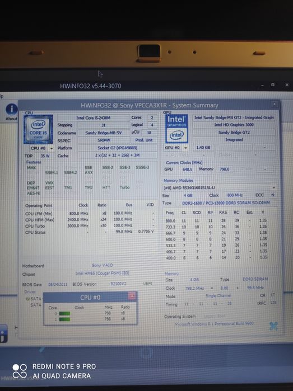Image resolution: width=293 pixels, height=391 pixels.
Task: Click the DDR3-1600 / PC3-12800 memory type value
Action: click(226, 203)
